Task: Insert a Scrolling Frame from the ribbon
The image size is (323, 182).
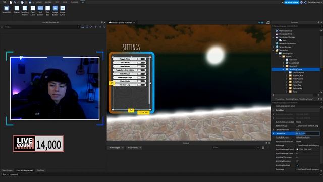Action: [25, 10]
